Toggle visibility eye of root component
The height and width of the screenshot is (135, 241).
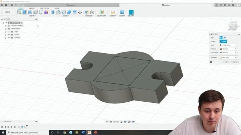tap(6, 22)
